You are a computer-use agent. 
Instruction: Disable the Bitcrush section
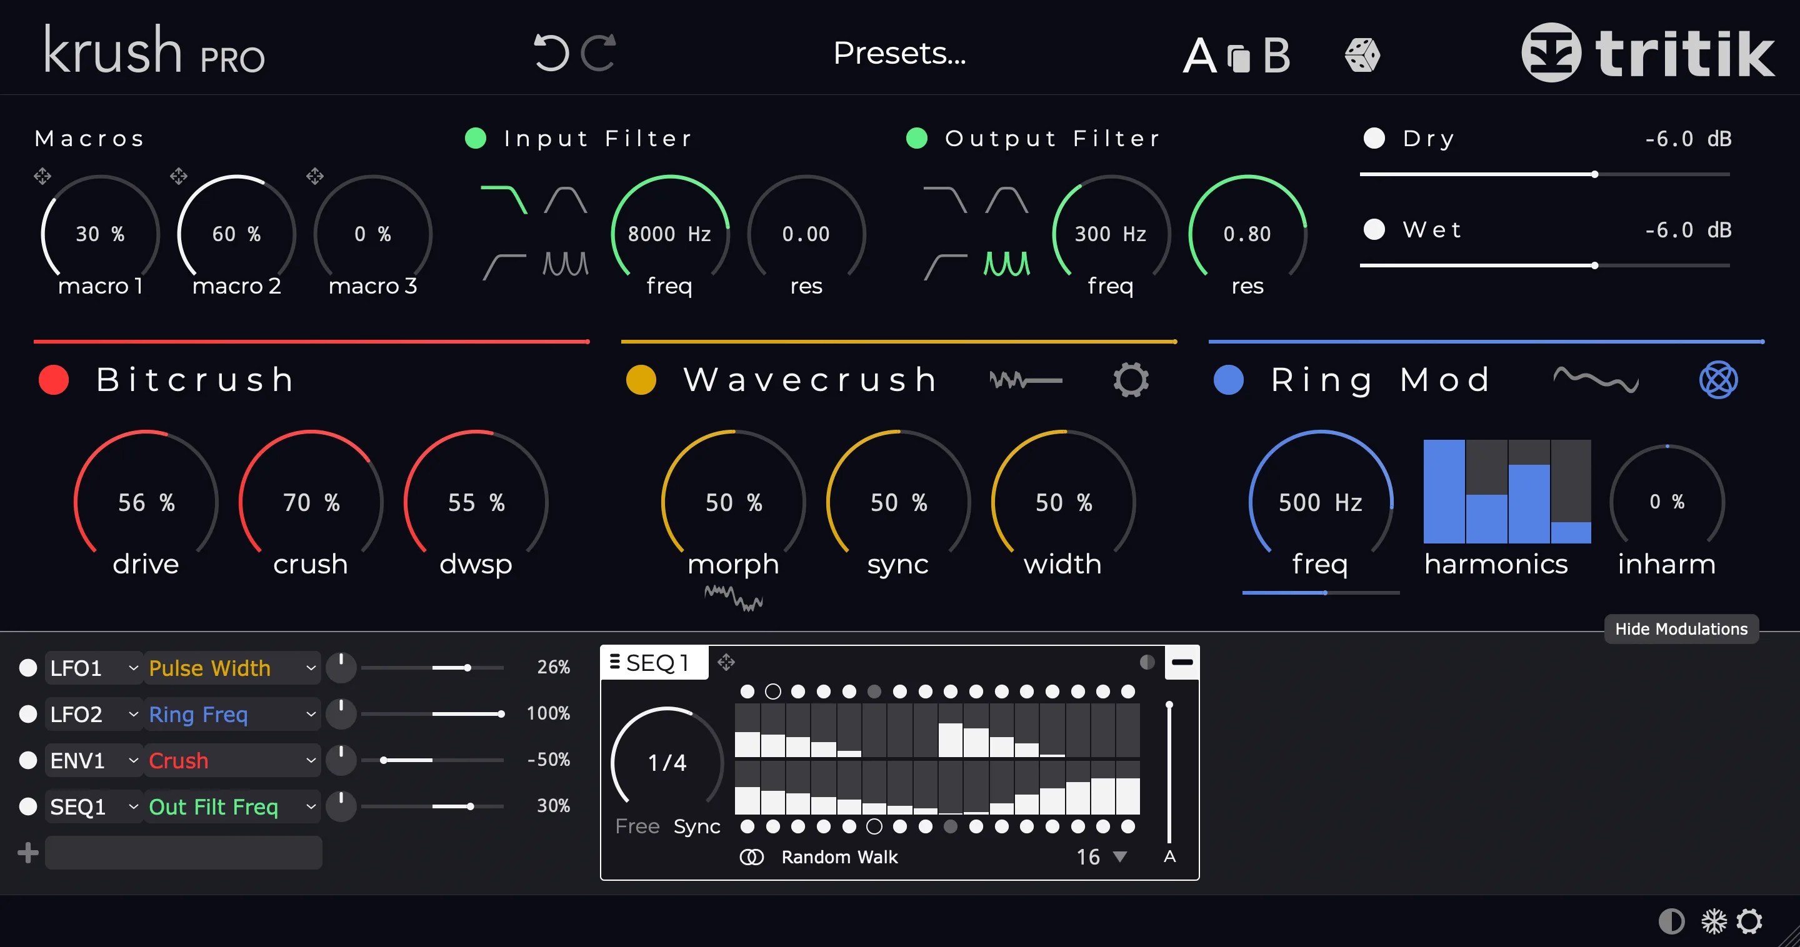54,380
